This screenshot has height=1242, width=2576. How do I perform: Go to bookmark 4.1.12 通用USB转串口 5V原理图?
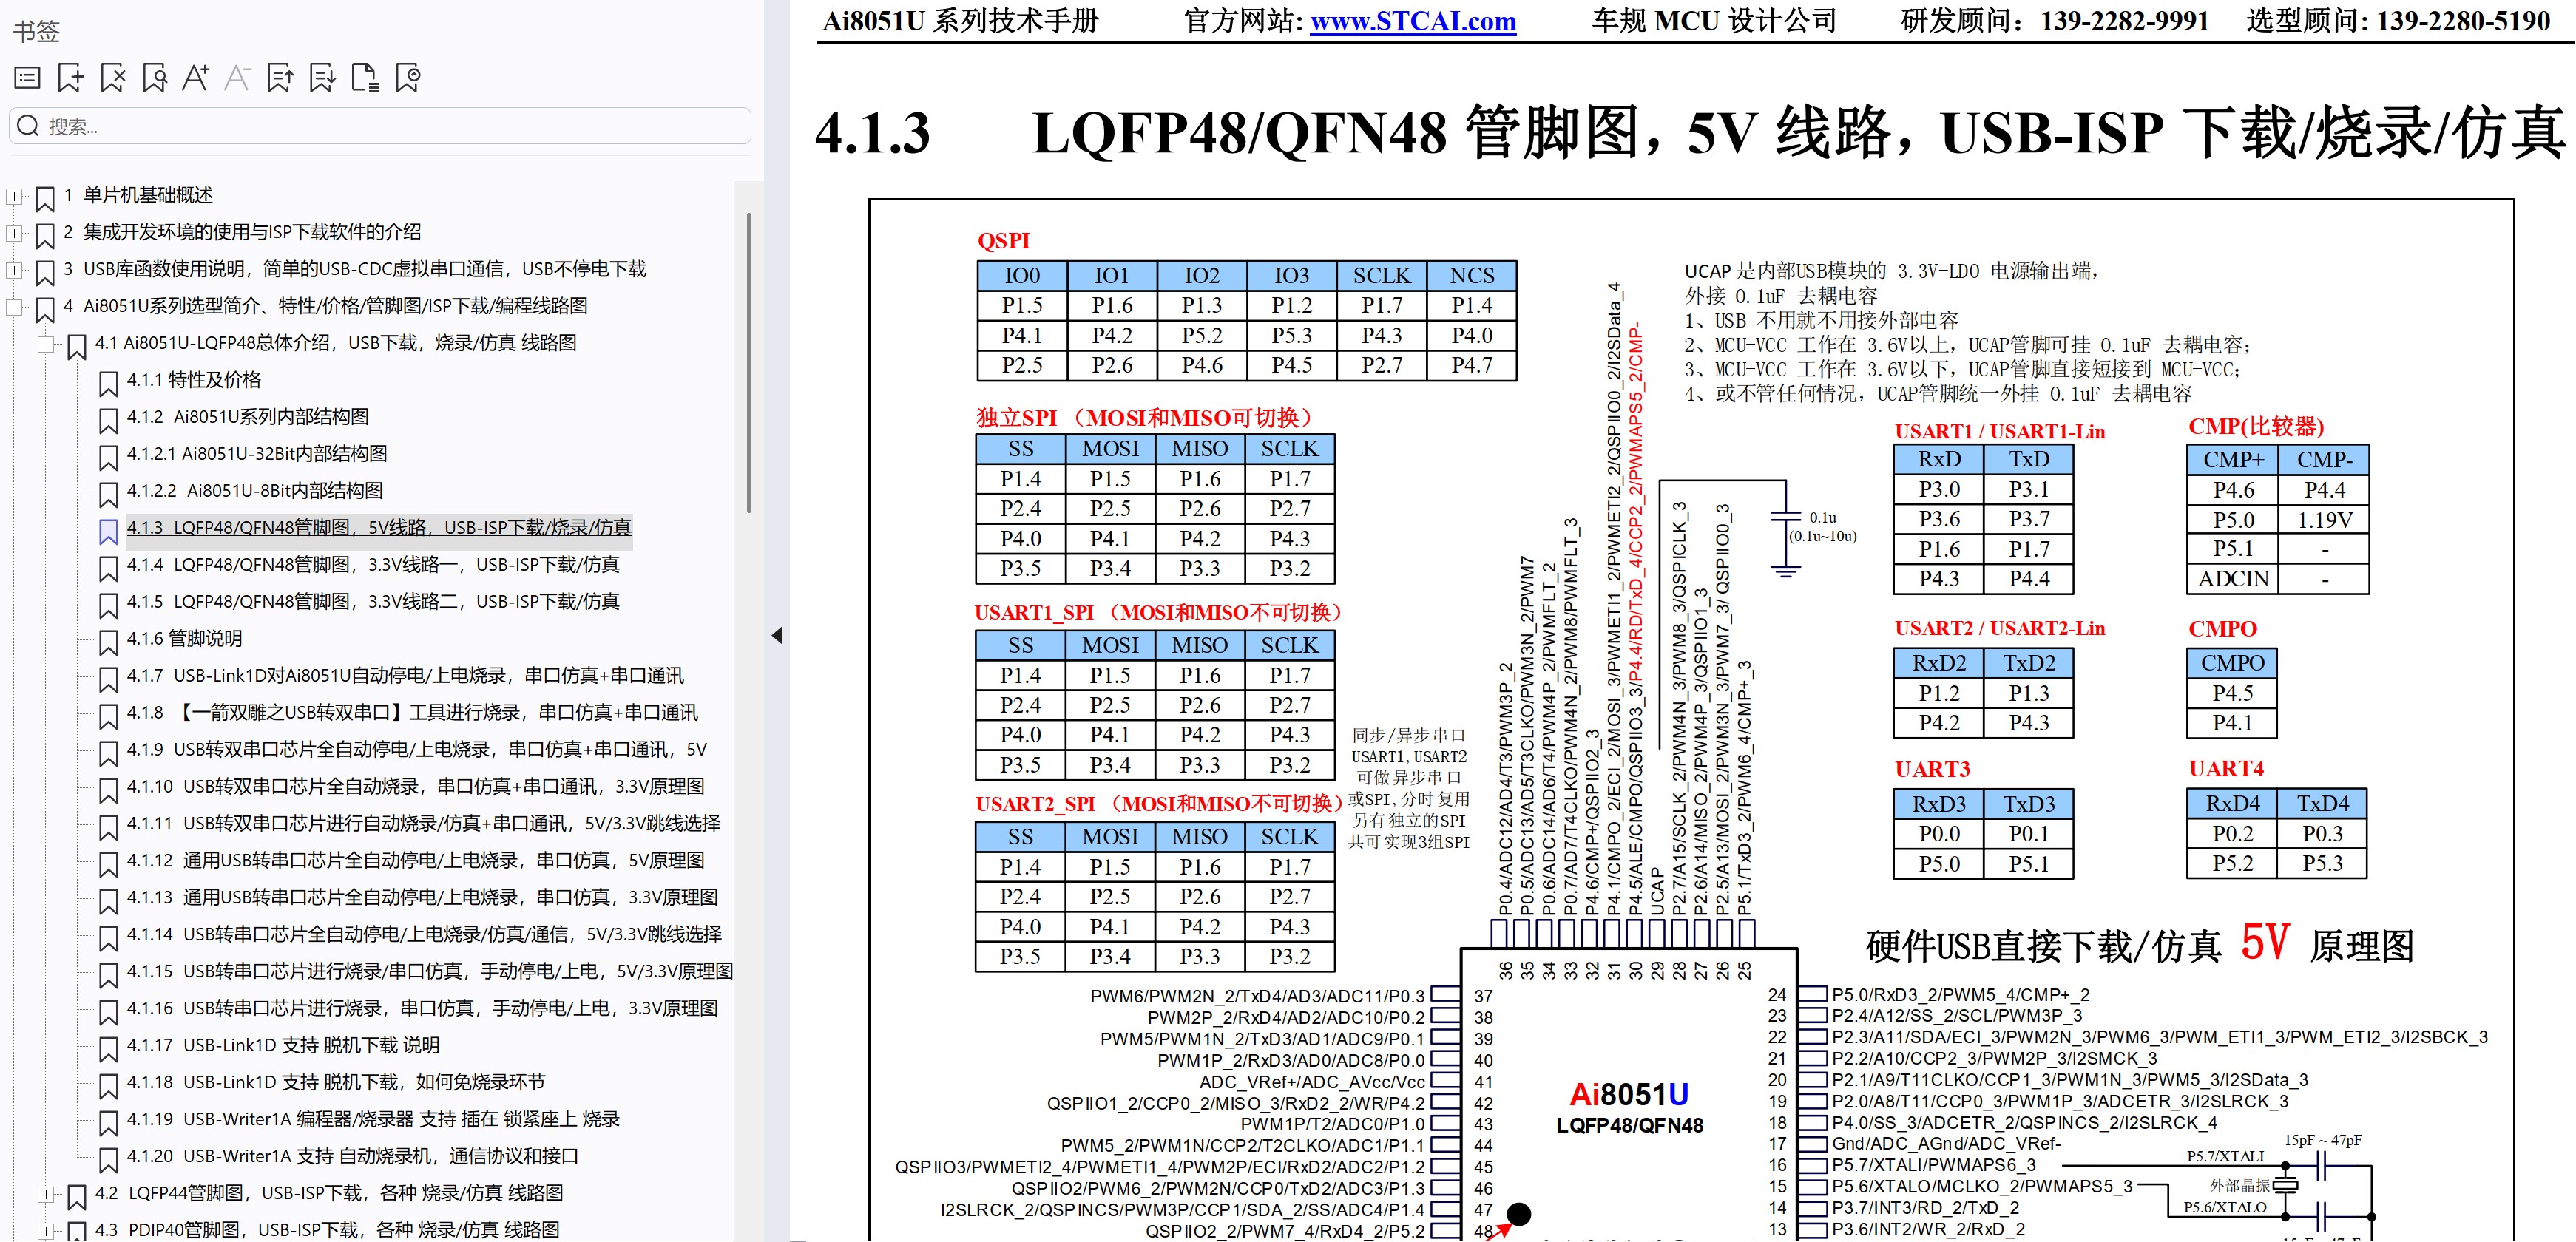pyautogui.click(x=415, y=861)
